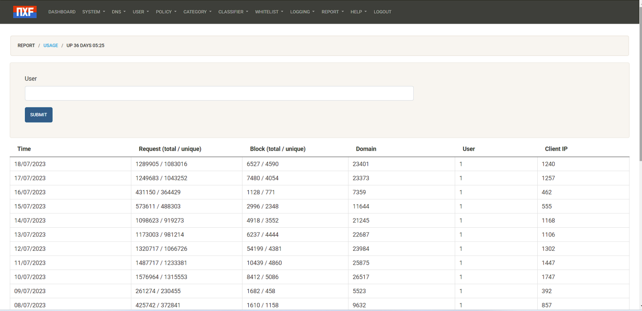The image size is (642, 311).
Task: Open the User dropdown in navbar
Action: (140, 12)
